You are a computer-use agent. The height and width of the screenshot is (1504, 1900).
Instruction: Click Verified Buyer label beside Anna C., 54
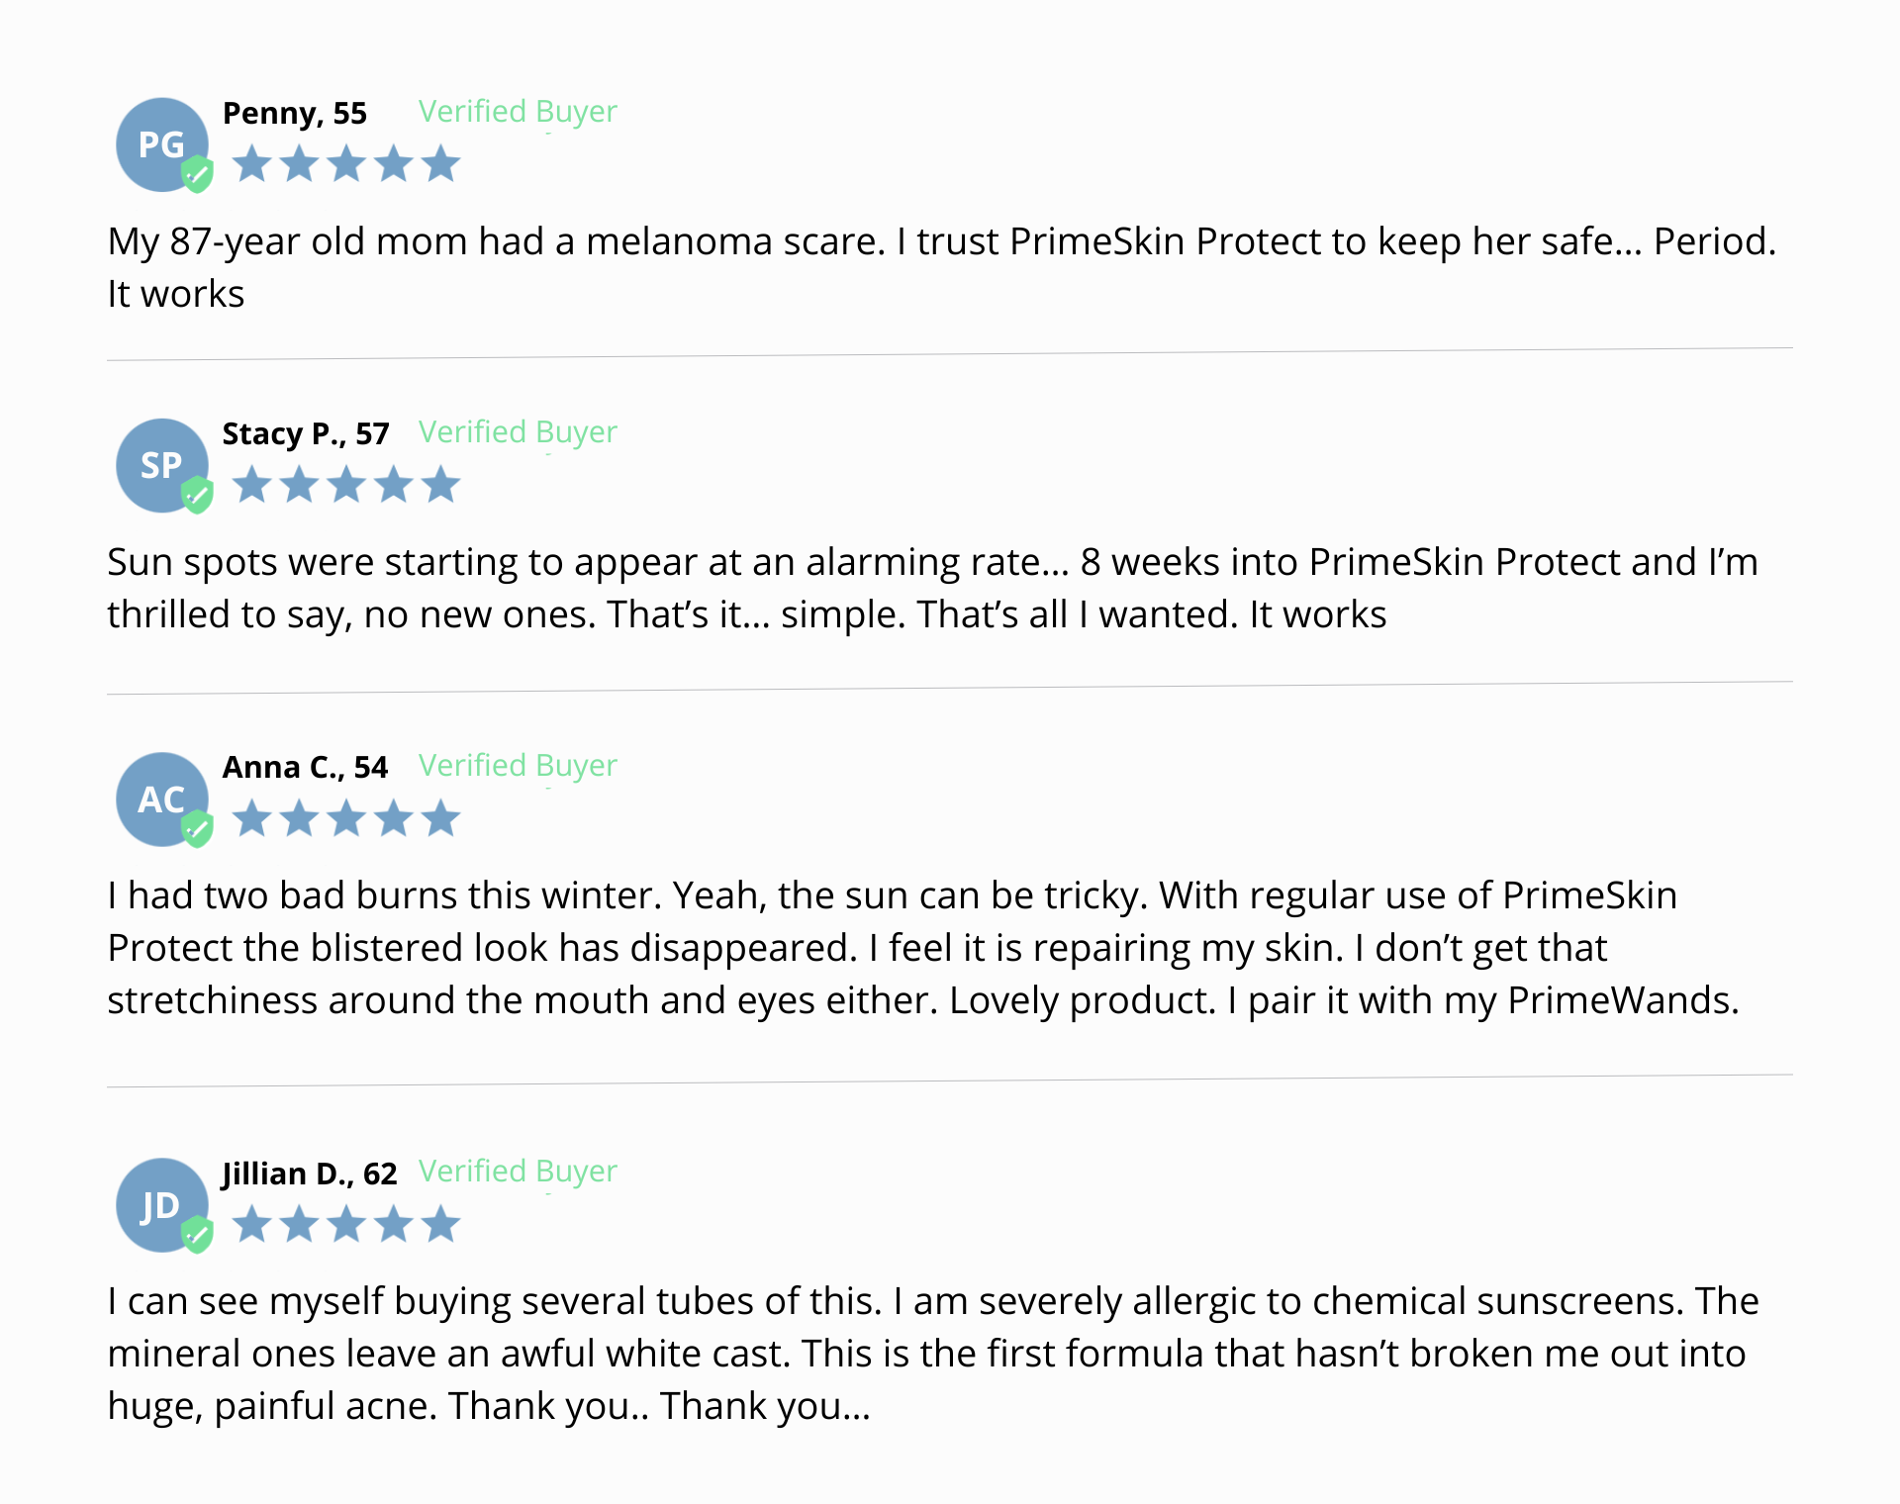[518, 766]
